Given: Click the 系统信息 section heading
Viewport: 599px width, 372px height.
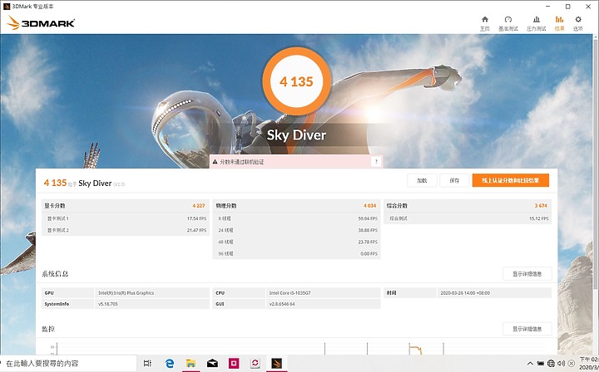Looking at the screenshot, I should [55, 274].
